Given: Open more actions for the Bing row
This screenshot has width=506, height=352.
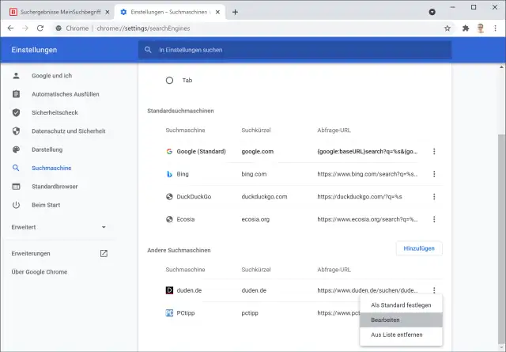Looking at the screenshot, I should [x=434, y=174].
